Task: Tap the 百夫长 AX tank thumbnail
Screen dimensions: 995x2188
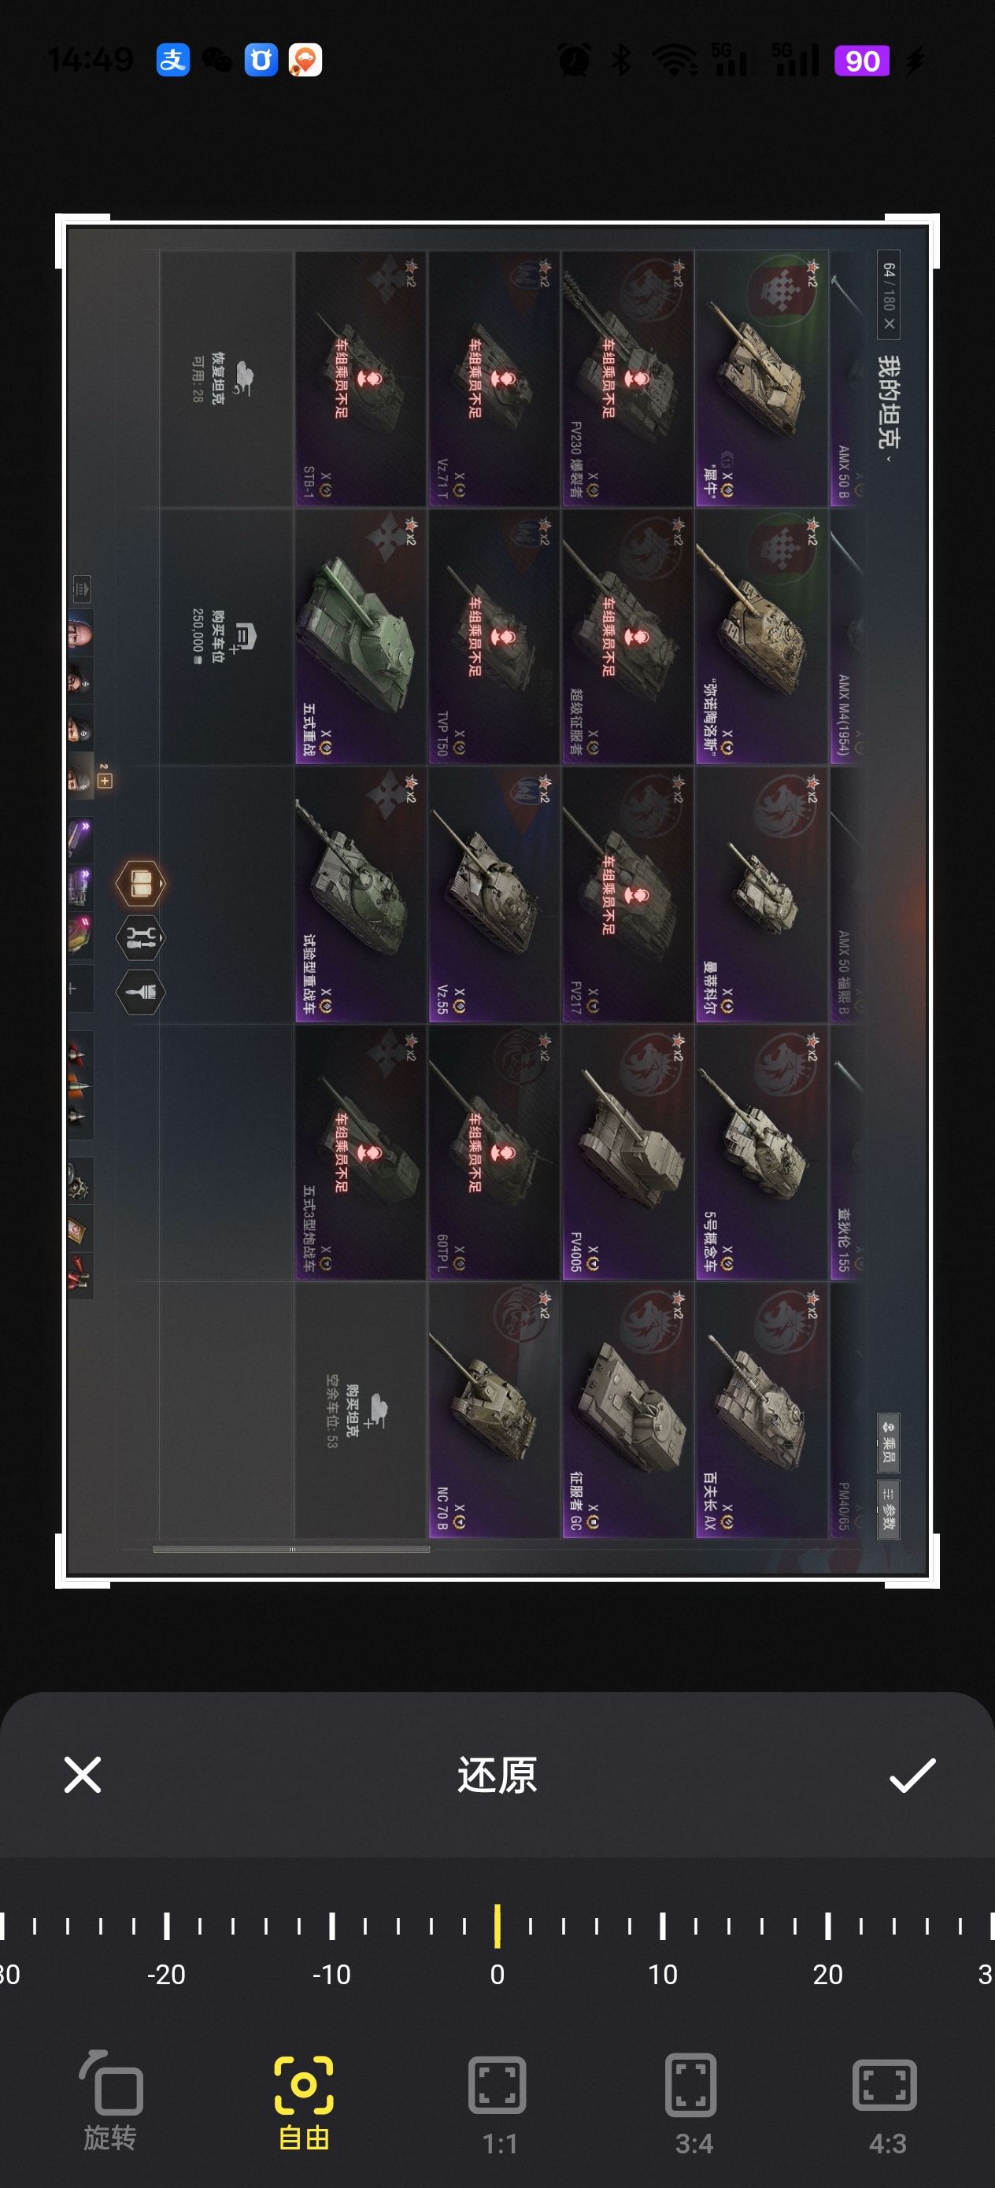Action: (x=761, y=1411)
